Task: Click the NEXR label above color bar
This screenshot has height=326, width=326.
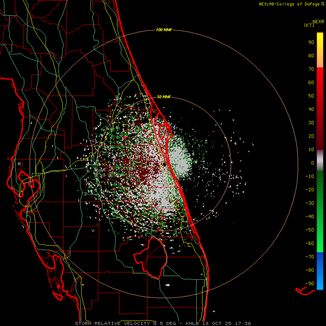Action: click(318, 22)
